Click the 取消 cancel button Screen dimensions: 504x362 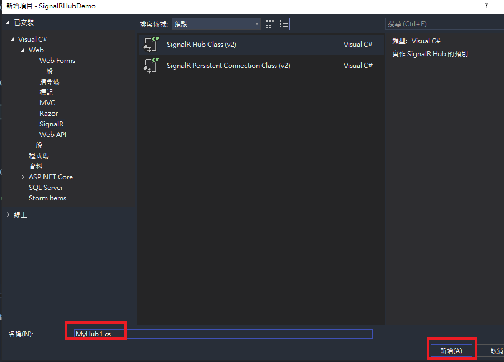pos(491,351)
